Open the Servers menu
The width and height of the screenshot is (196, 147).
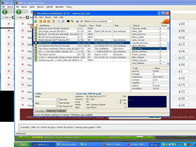(x=48, y=17)
